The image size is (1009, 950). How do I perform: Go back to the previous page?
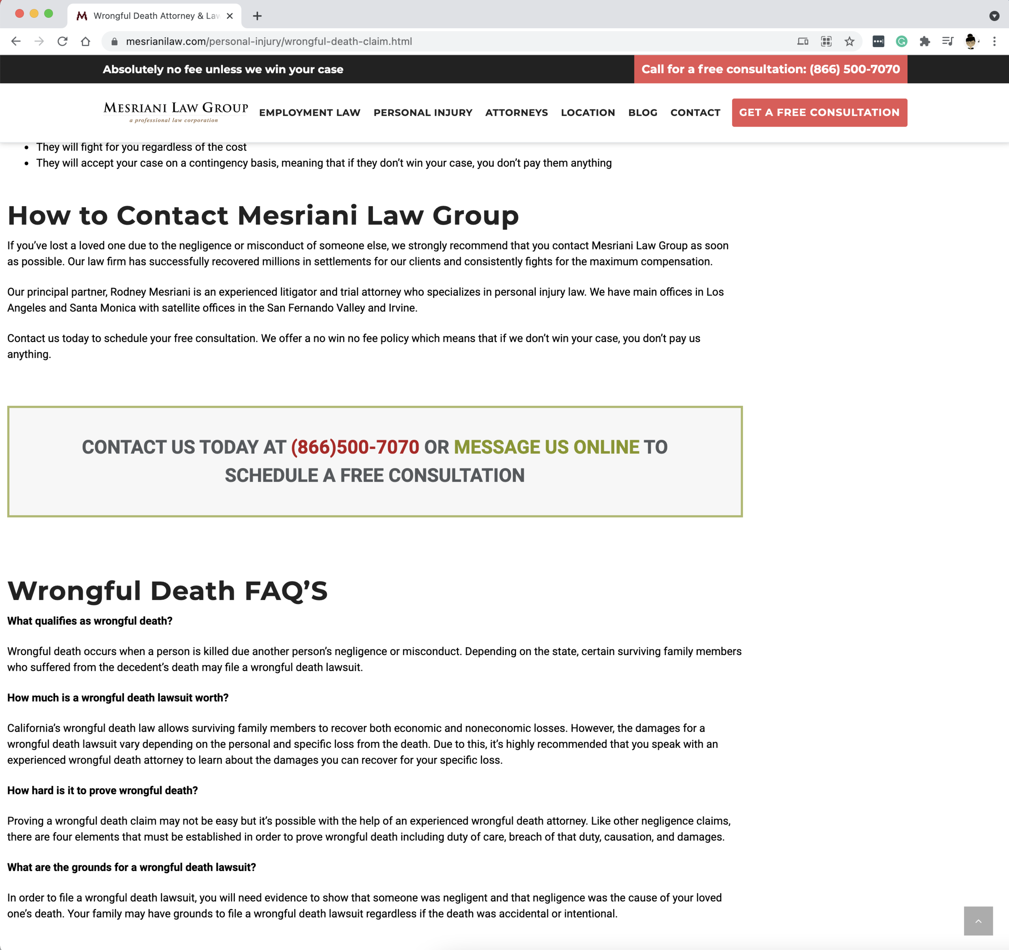click(x=16, y=42)
